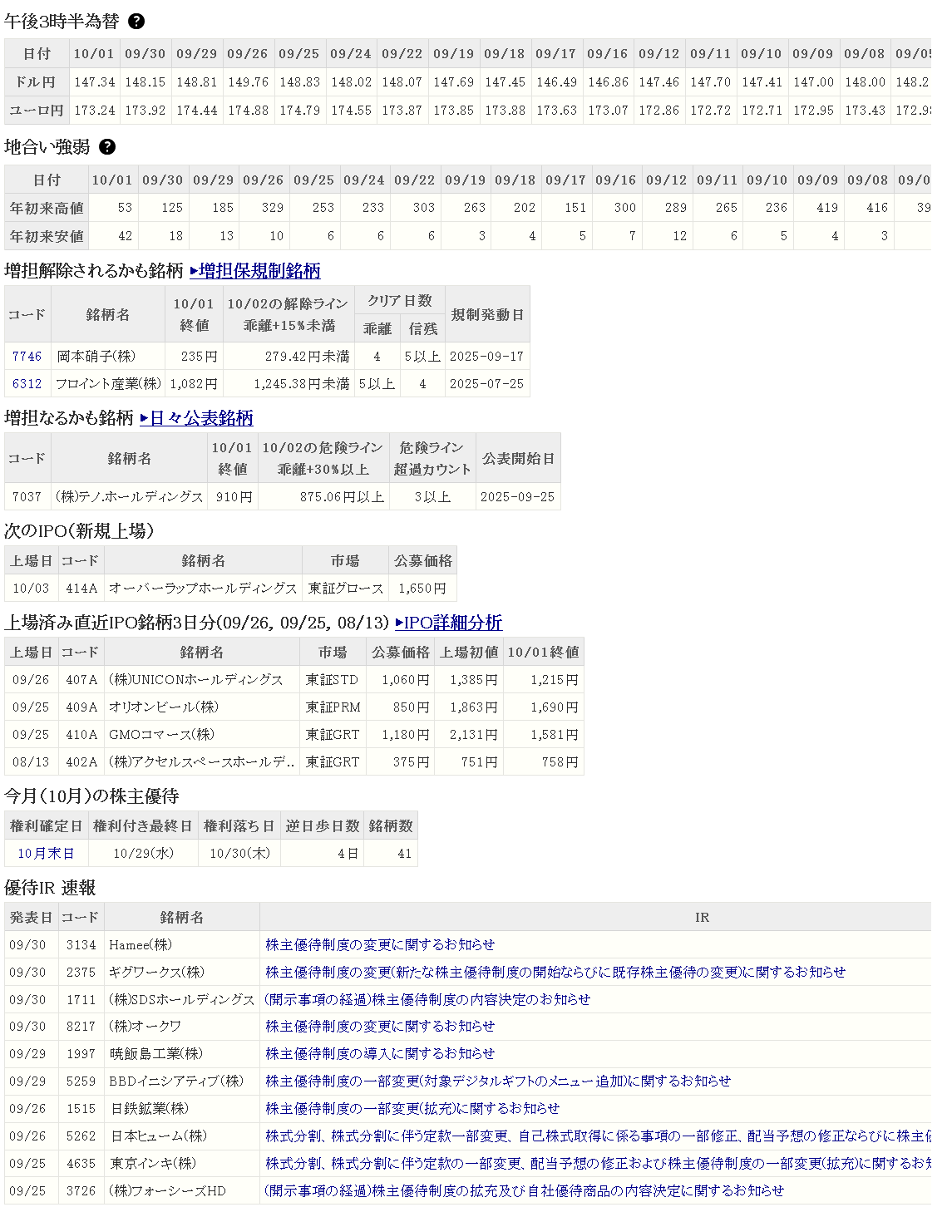Image resolution: width=947 pixels, height=1212 pixels.
Task: Open オークワ shareholder benefit change notice
Action: pyautogui.click(x=380, y=1027)
